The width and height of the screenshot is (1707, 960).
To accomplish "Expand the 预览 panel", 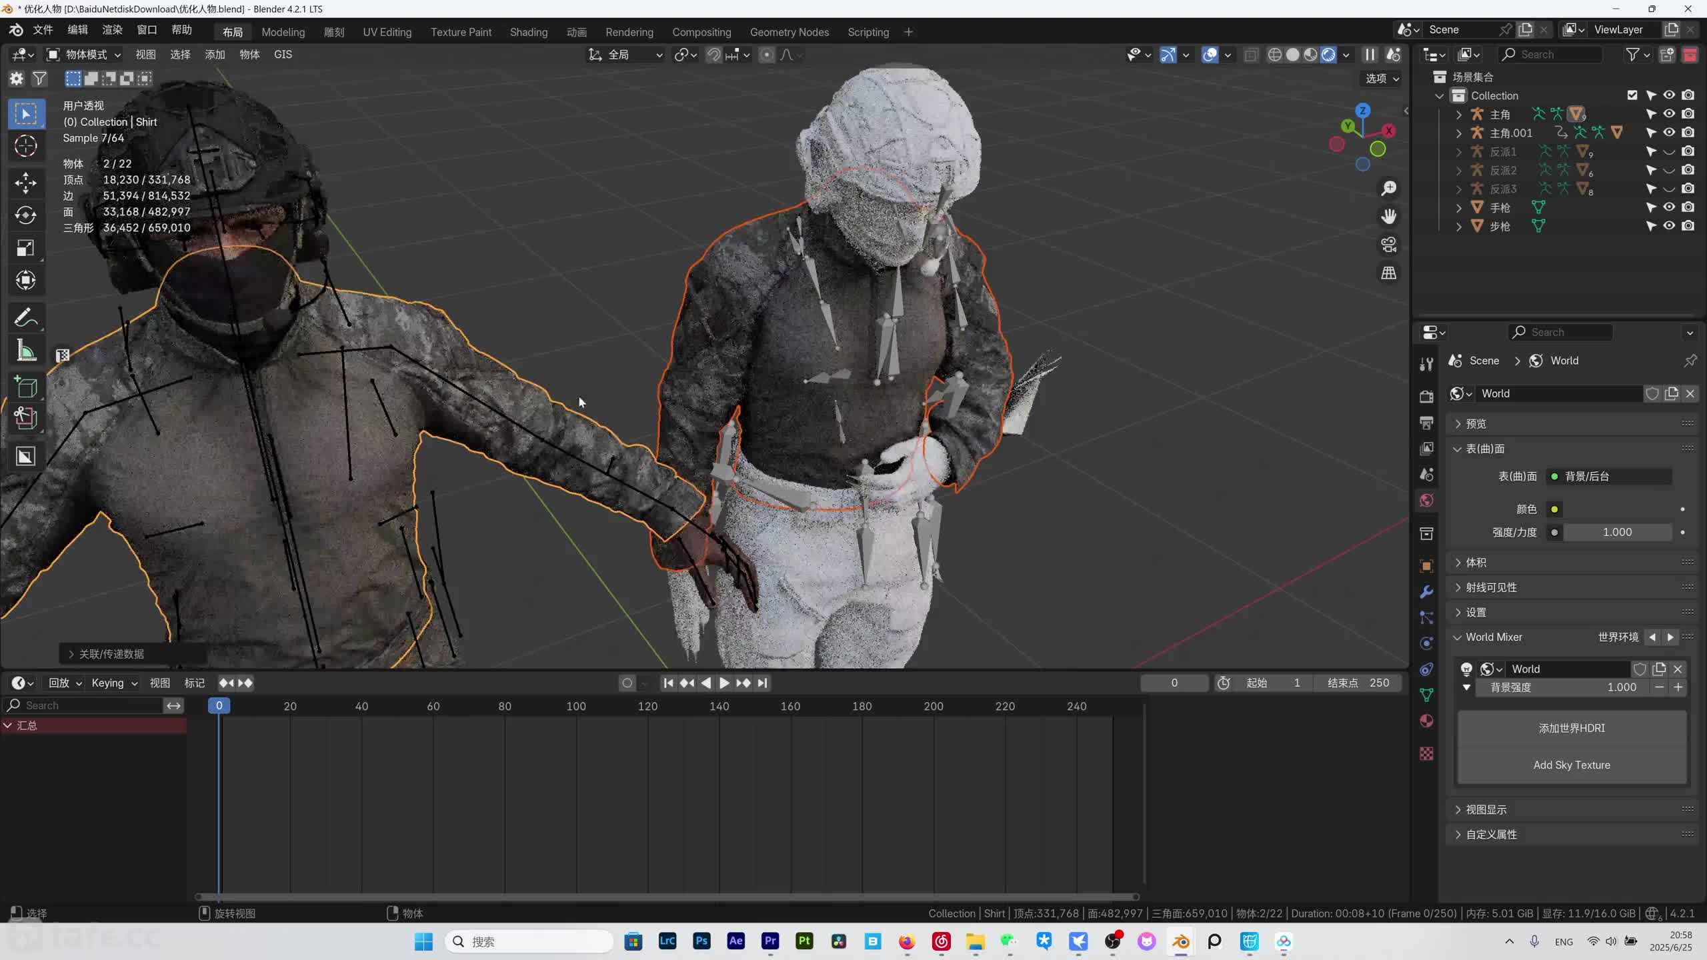I will coord(1572,424).
